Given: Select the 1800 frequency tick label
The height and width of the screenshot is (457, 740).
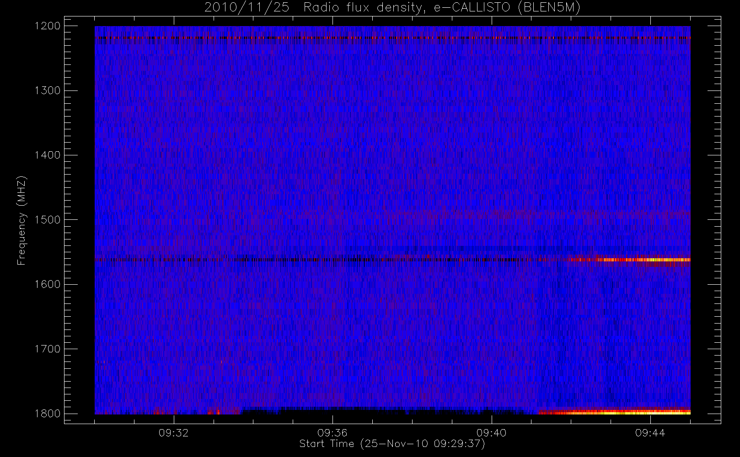Looking at the screenshot, I should [x=48, y=414].
